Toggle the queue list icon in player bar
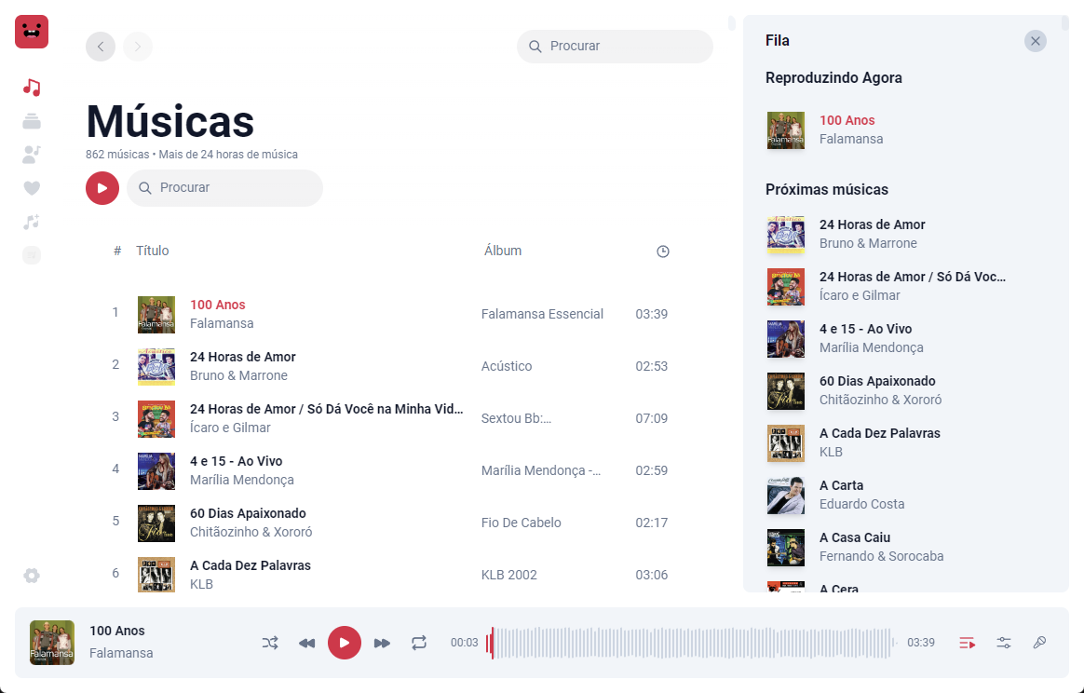 968,643
